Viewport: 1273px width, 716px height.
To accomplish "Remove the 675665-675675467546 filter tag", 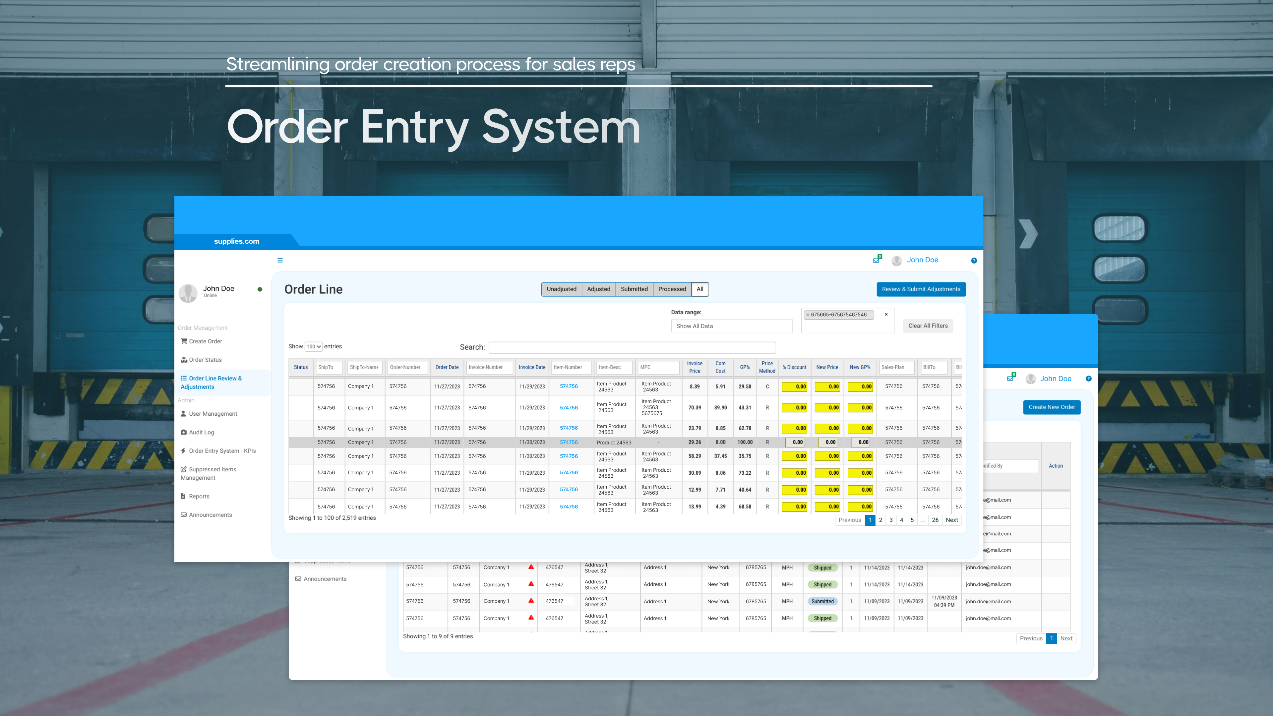I will click(808, 315).
